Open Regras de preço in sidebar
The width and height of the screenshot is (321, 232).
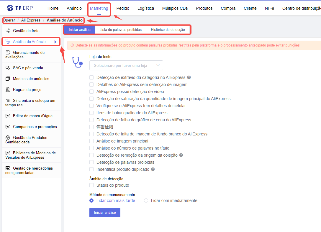tap(32, 90)
